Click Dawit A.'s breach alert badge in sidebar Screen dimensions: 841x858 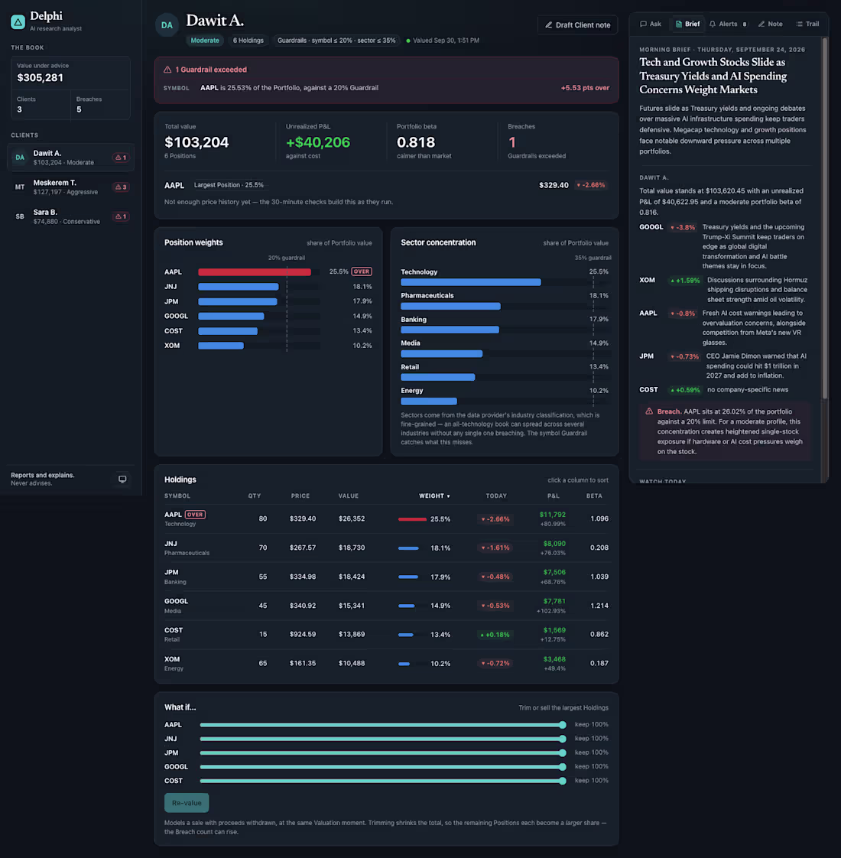121,158
